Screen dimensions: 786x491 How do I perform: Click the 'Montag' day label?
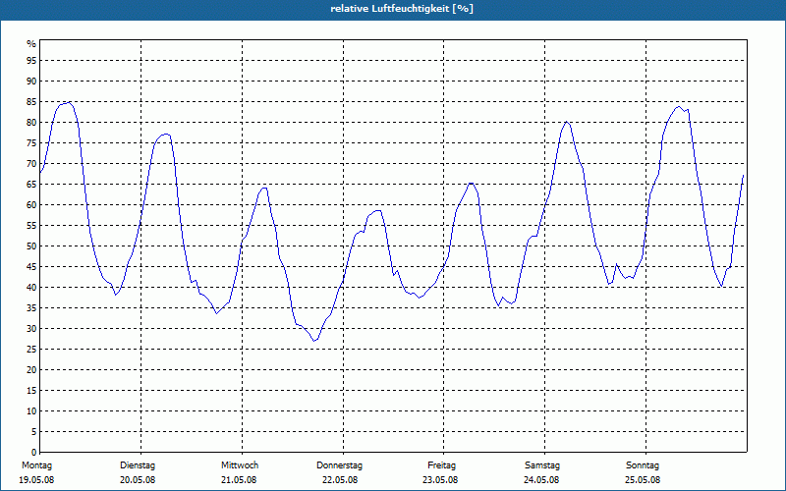point(37,465)
